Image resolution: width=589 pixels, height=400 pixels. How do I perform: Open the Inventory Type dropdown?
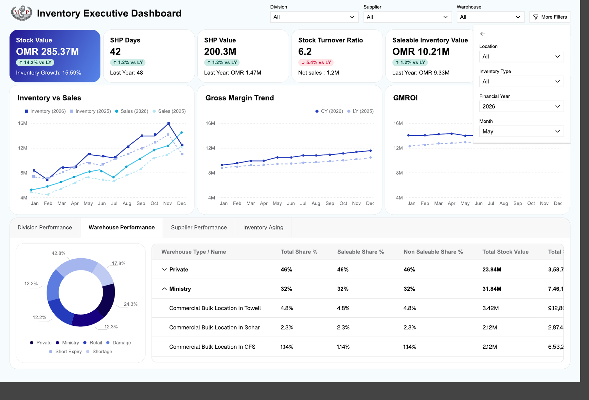point(521,81)
